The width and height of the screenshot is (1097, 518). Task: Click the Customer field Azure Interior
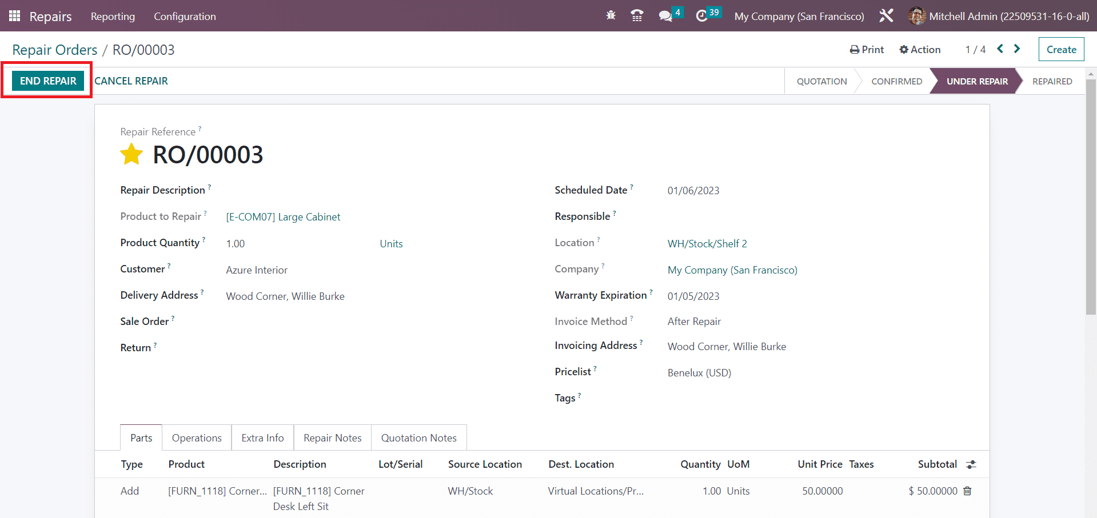coord(257,270)
